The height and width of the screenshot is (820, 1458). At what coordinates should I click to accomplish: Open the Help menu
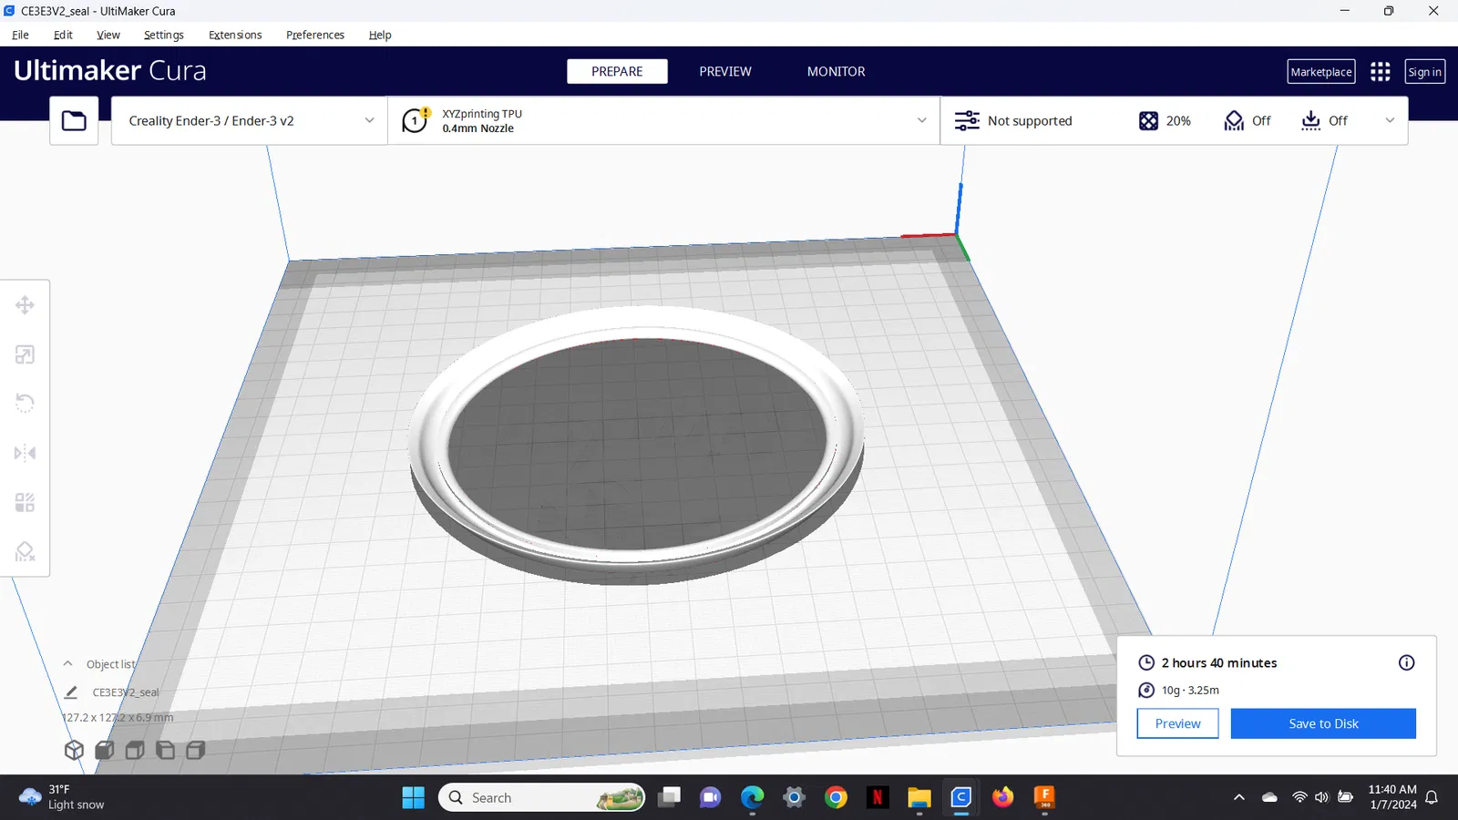click(x=380, y=35)
